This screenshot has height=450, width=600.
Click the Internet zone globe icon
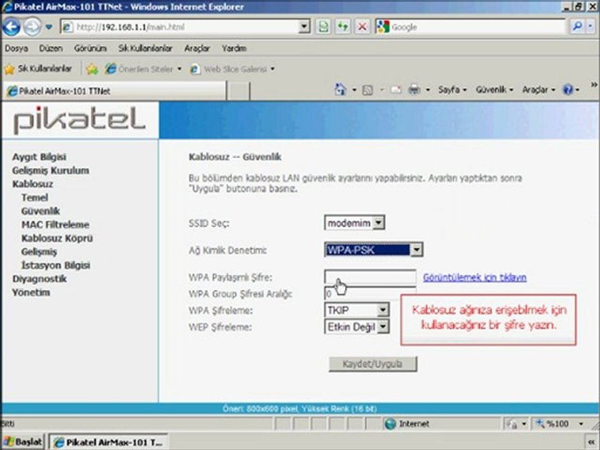390,424
